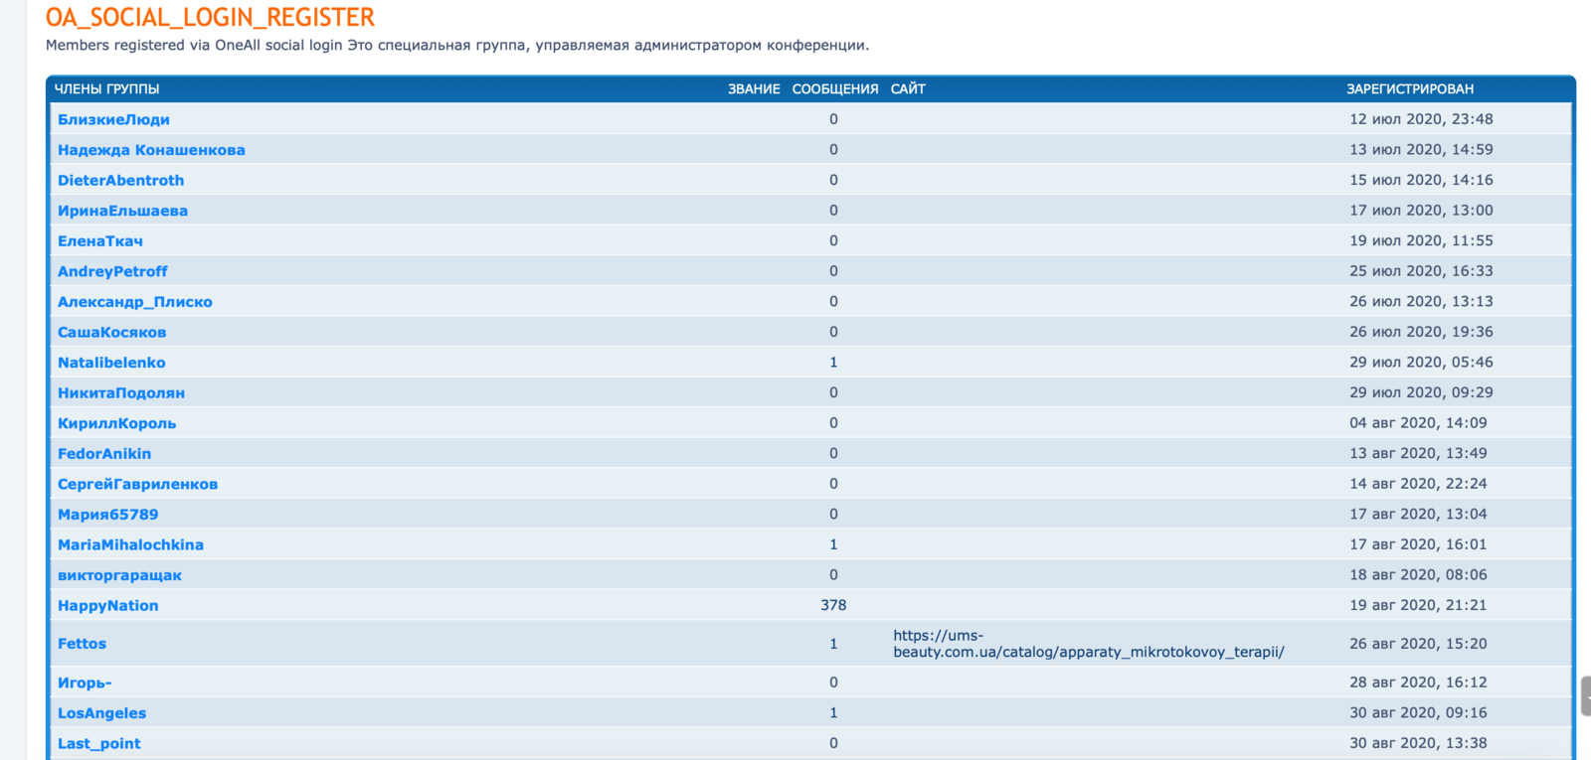Click the ЗВАНИЕ column header
The image size is (1591, 760).
pyautogui.click(x=754, y=89)
